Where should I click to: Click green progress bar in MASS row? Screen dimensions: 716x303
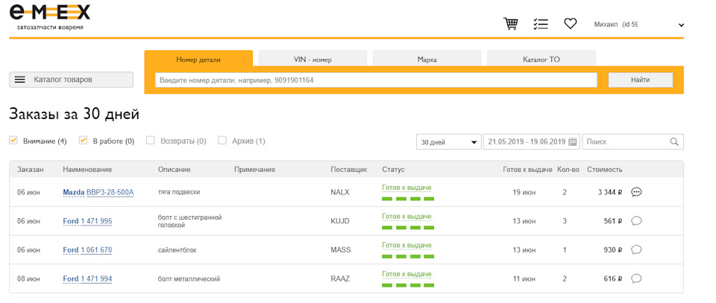point(408,256)
